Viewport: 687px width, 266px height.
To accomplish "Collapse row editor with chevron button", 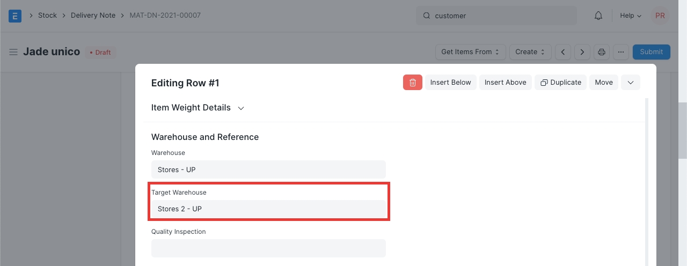I will pyautogui.click(x=631, y=82).
